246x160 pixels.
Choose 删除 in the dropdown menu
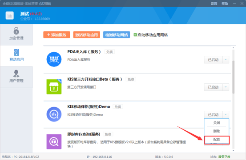pos(217,131)
